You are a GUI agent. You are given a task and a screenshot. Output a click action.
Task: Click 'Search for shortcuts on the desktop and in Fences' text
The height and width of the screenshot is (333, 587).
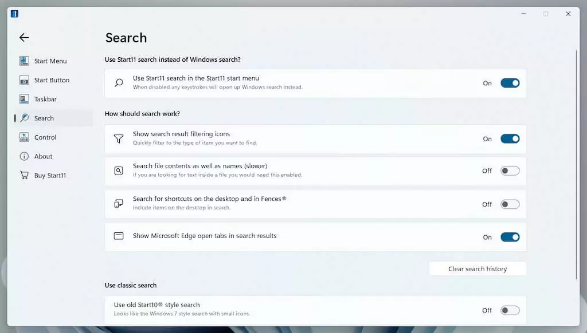pos(209,199)
